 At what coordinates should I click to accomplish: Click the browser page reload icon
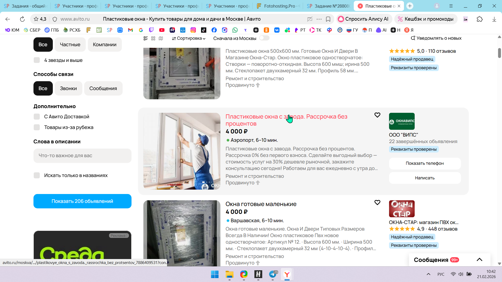(22, 19)
